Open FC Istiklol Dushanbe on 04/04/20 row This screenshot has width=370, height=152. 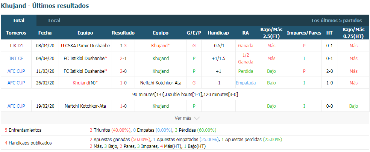85,58
